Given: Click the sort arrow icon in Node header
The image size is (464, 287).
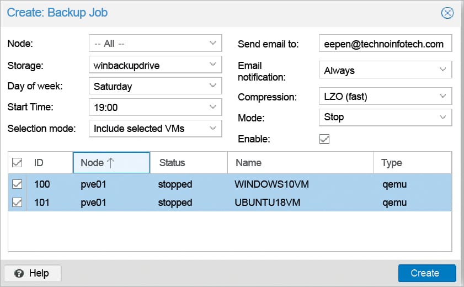Looking at the screenshot, I should (x=111, y=163).
